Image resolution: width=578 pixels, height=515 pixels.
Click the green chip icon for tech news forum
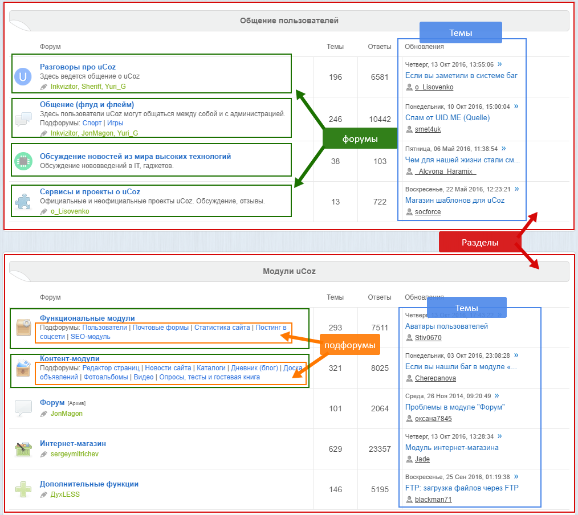pos(23,161)
